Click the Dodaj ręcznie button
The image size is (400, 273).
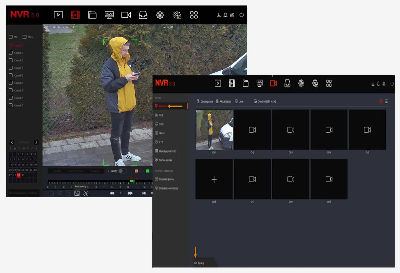(x=205, y=101)
